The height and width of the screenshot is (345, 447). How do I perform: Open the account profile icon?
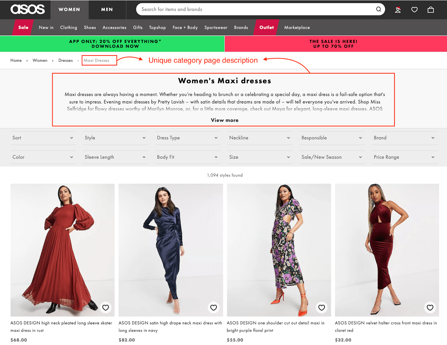point(398,10)
